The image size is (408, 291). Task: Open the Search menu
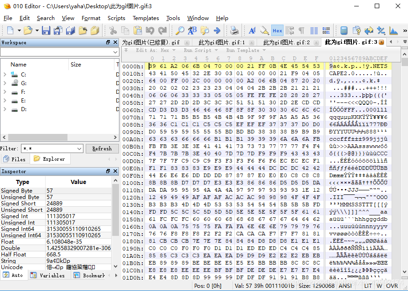pyautogui.click(x=46, y=18)
